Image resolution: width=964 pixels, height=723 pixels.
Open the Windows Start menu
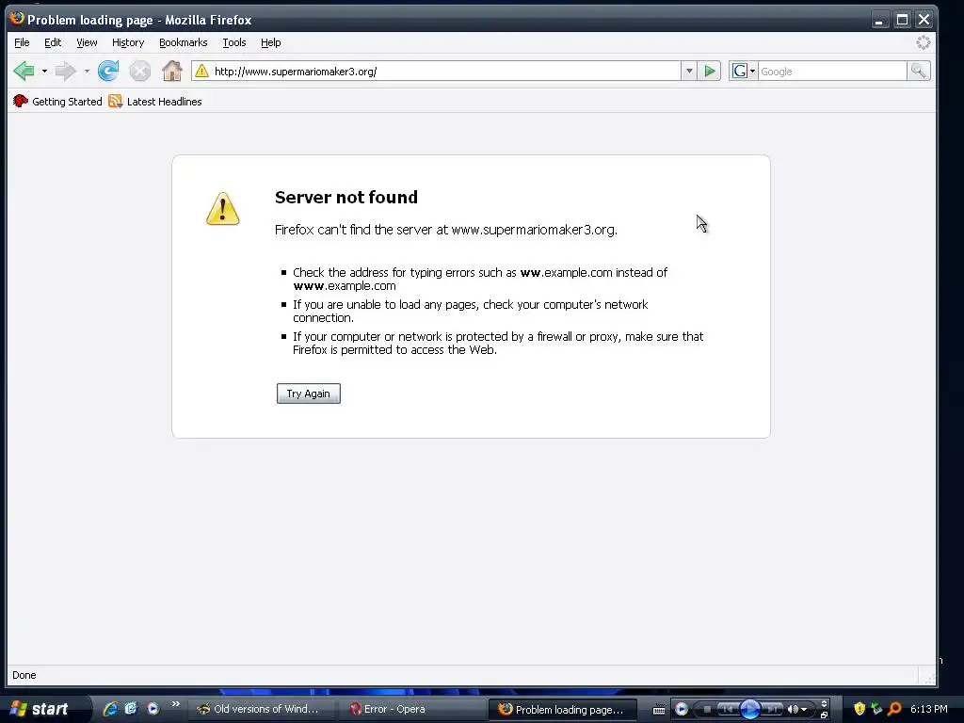click(x=44, y=709)
